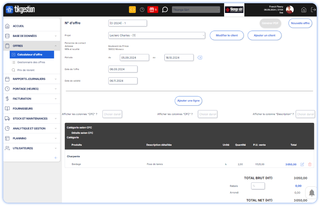Expand the Facturation menu section
This screenshot has width=320, height=206.
32,99
